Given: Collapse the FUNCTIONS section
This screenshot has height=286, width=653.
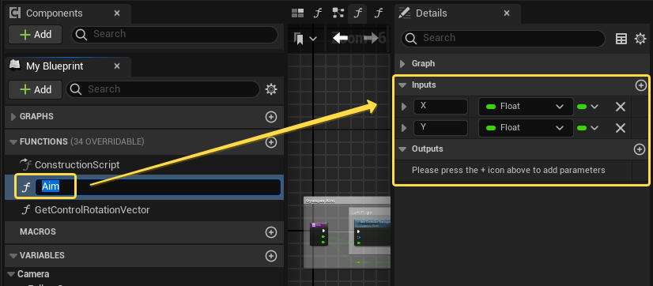Looking at the screenshot, I should [x=13, y=142].
